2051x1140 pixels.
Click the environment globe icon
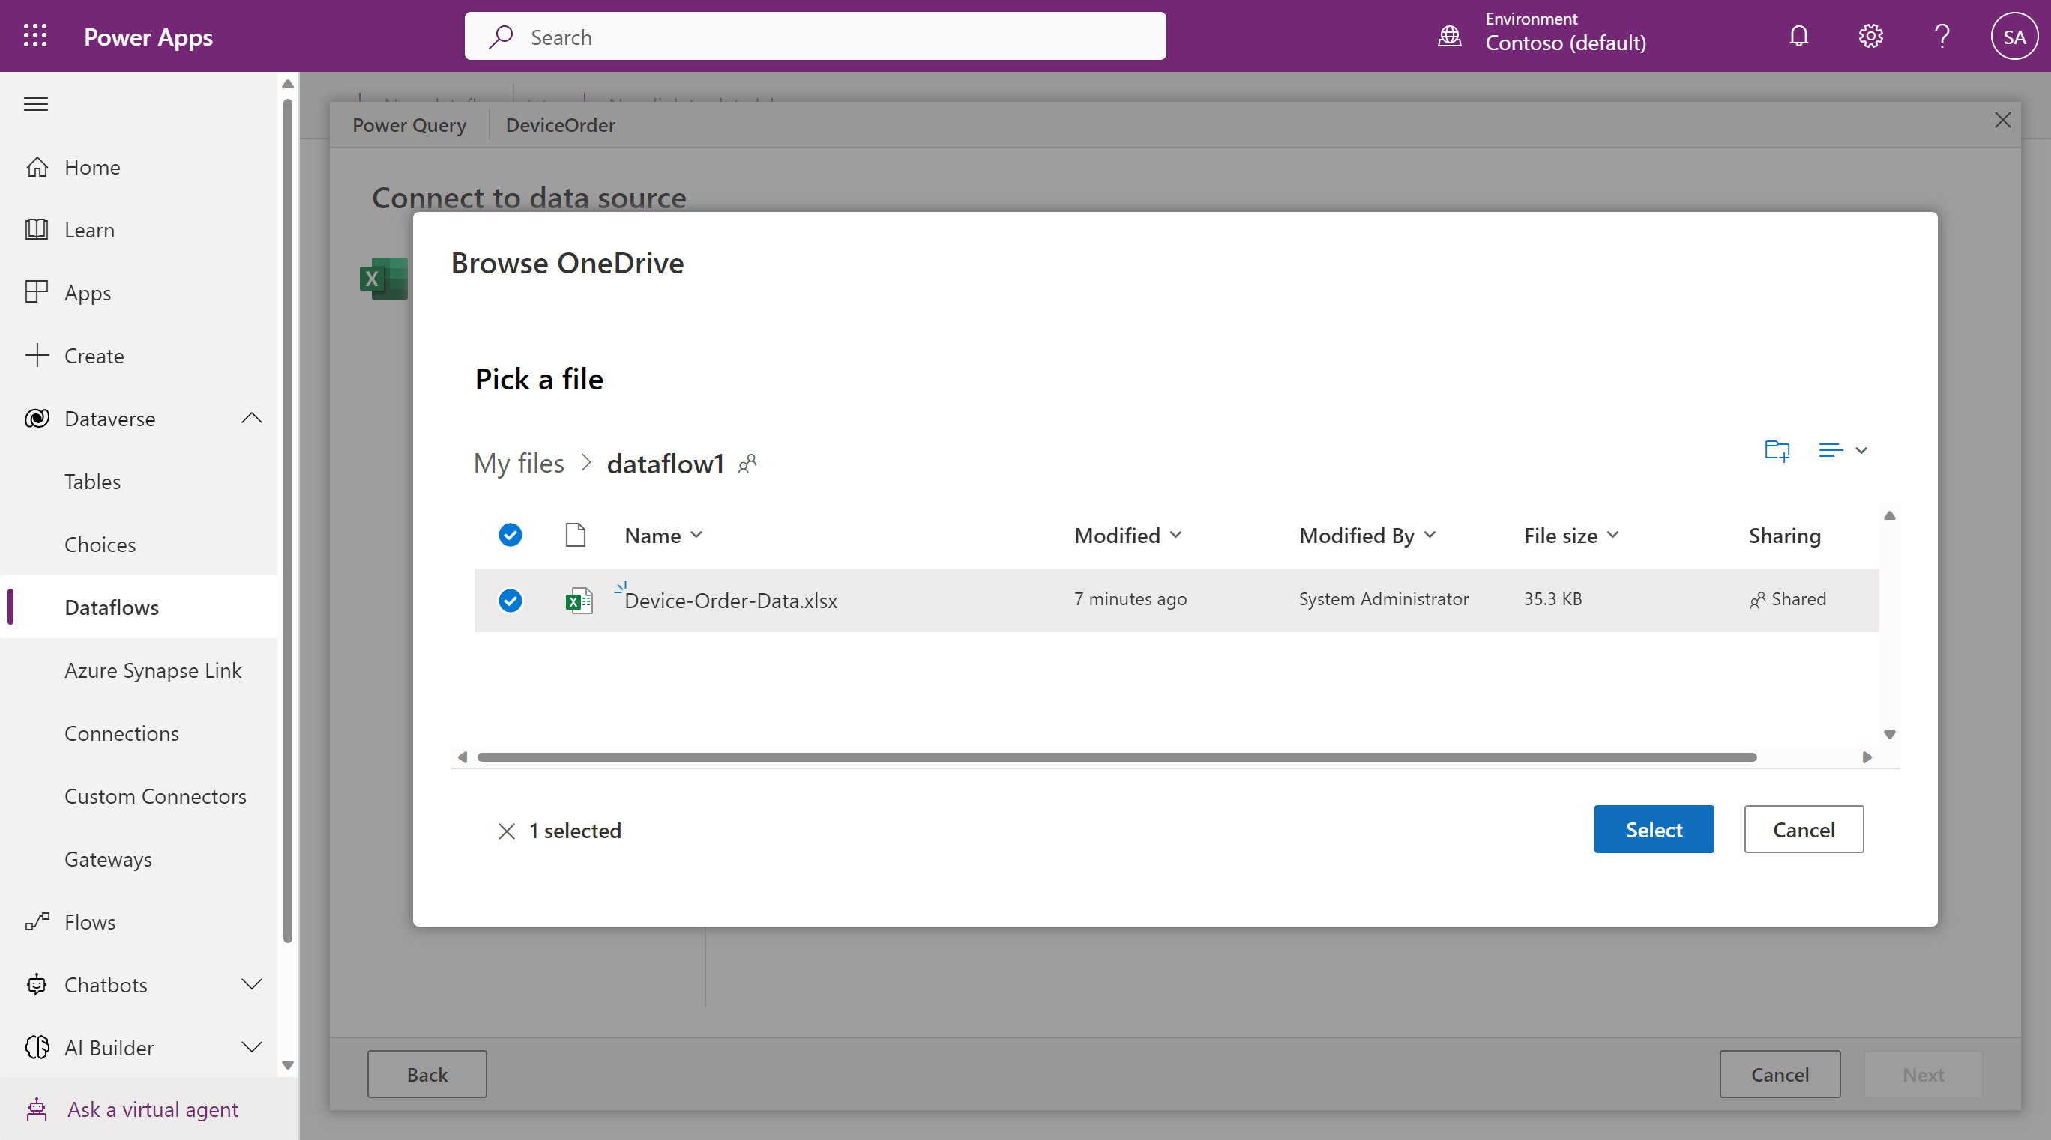[1450, 36]
